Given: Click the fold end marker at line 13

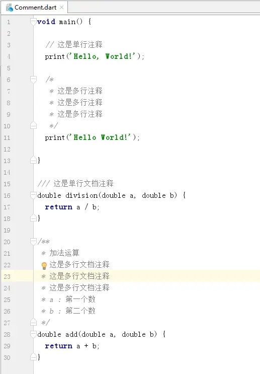Looking at the screenshot, I should pyautogui.click(x=33, y=160).
